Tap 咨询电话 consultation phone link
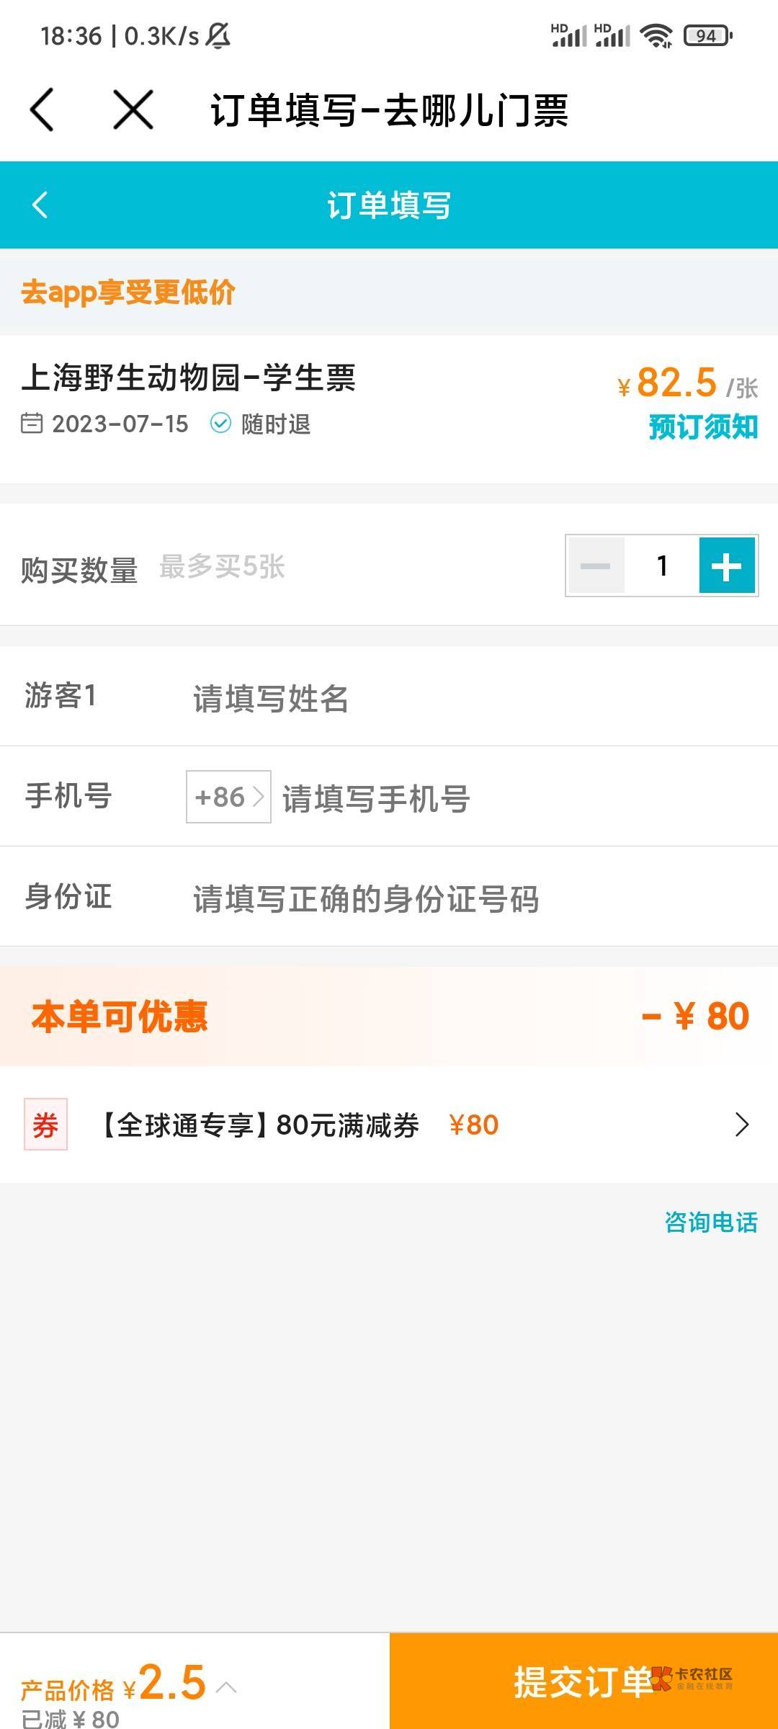This screenshot has width=778, height=1729. click(711, 1222)
